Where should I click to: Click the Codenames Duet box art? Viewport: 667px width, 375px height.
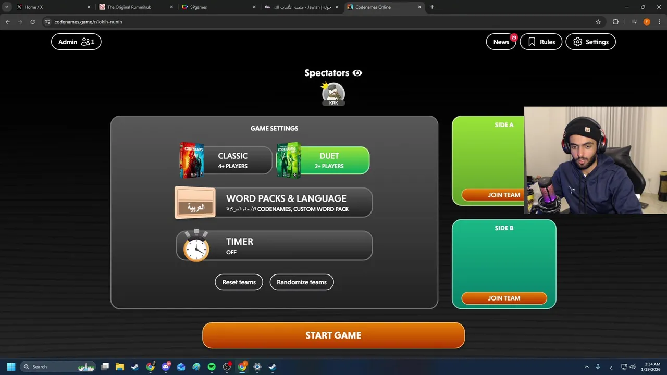[288, 160]
